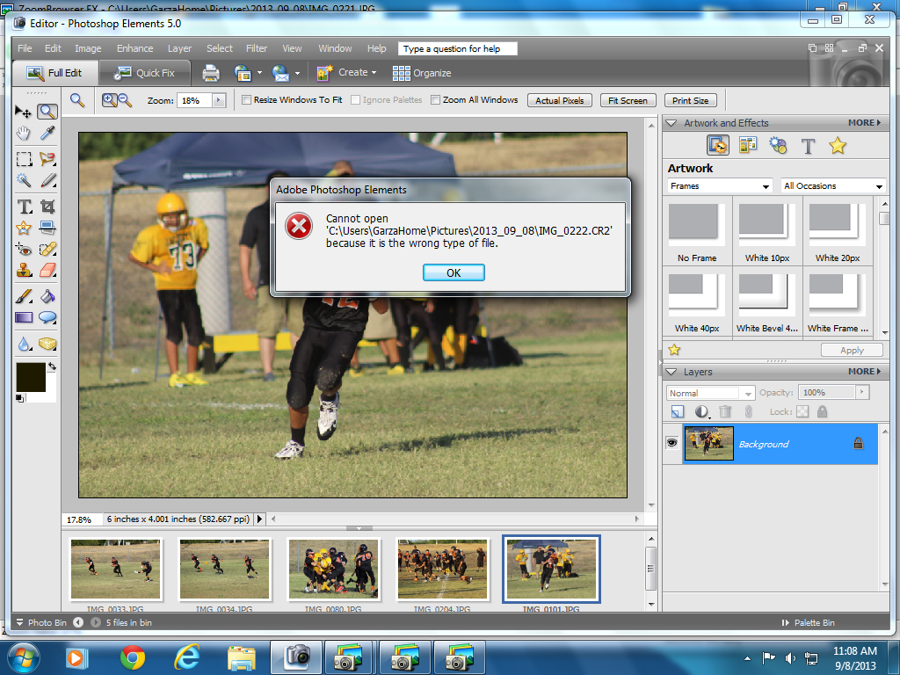This screenshot has width=900, height=675.
Task: Check the Zoom All Windows option
Action: click(435, 100)
